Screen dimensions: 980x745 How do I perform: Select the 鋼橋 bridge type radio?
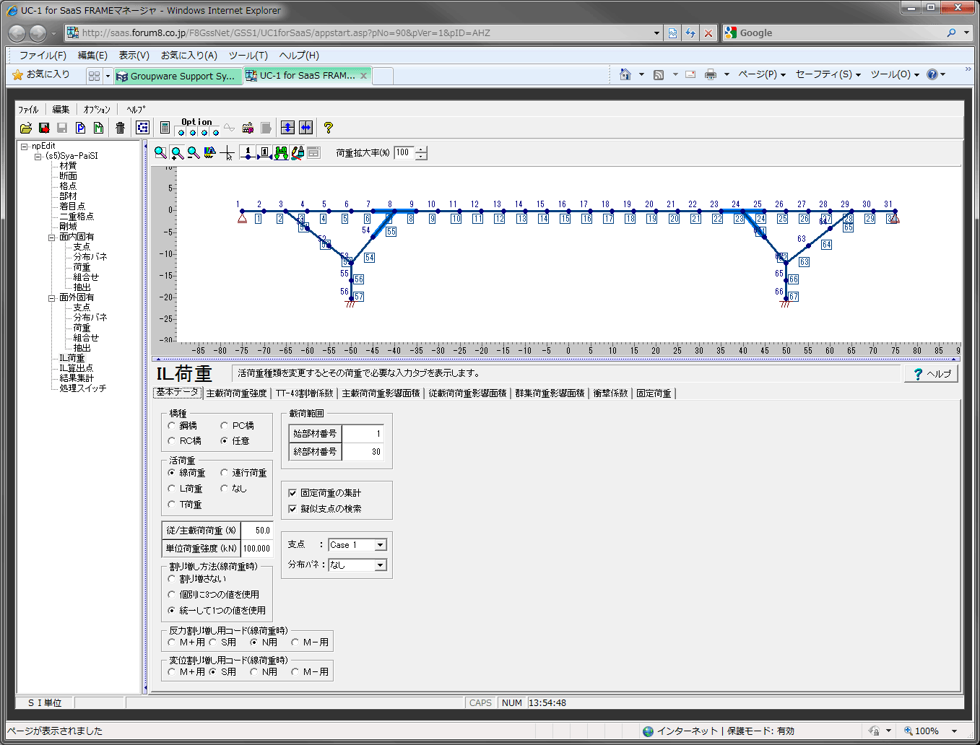(x=172, y=426)
